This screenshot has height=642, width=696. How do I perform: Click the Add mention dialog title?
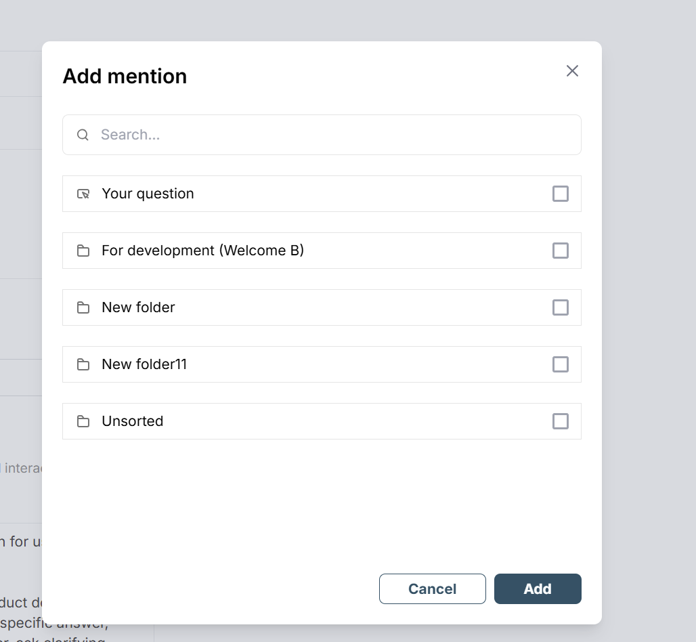point(125,76)
